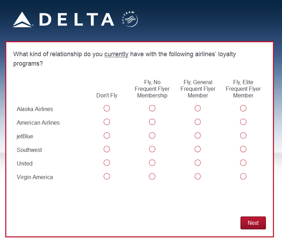Select Fly, No Membership for Virgin America
The width and height of the screenshot is (282, 243).
[x=152, y=176]
